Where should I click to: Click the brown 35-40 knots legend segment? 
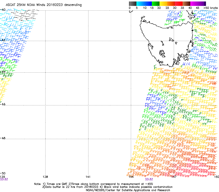(186, 4)
